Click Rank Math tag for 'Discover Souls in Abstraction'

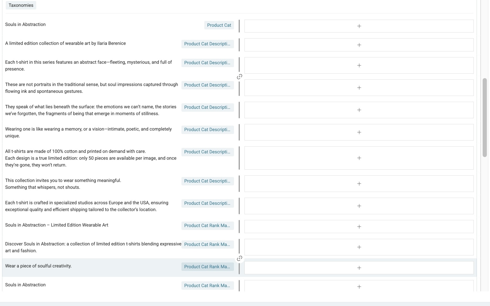(x=207, y=244)
